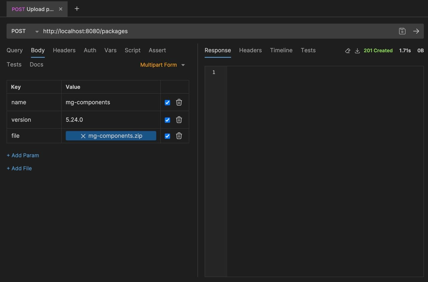428x282 pixels.
Task: Open the request Tests tab
Action: pos(14,64)
